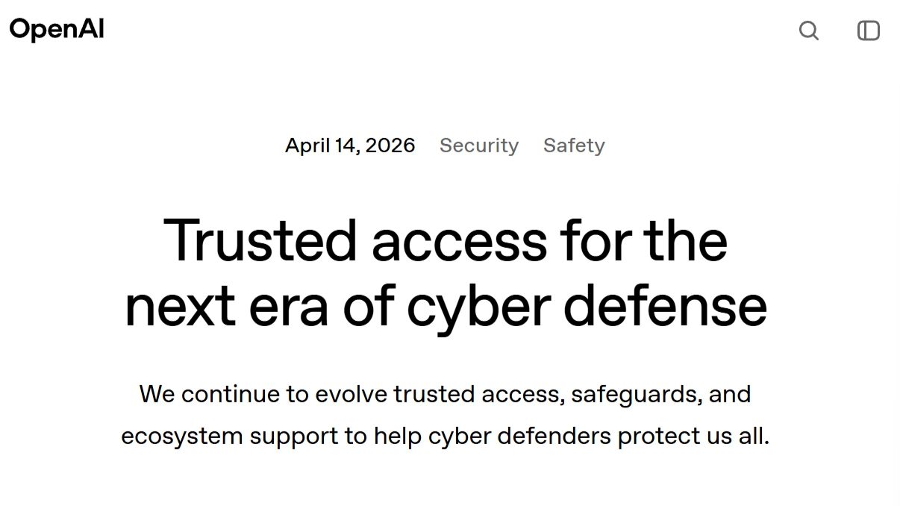Click the OpenAI logo
900x506 pixels.
pos(57,29)
